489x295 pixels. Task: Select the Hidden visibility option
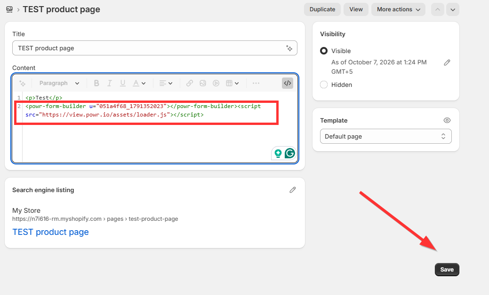click(324, 85)
